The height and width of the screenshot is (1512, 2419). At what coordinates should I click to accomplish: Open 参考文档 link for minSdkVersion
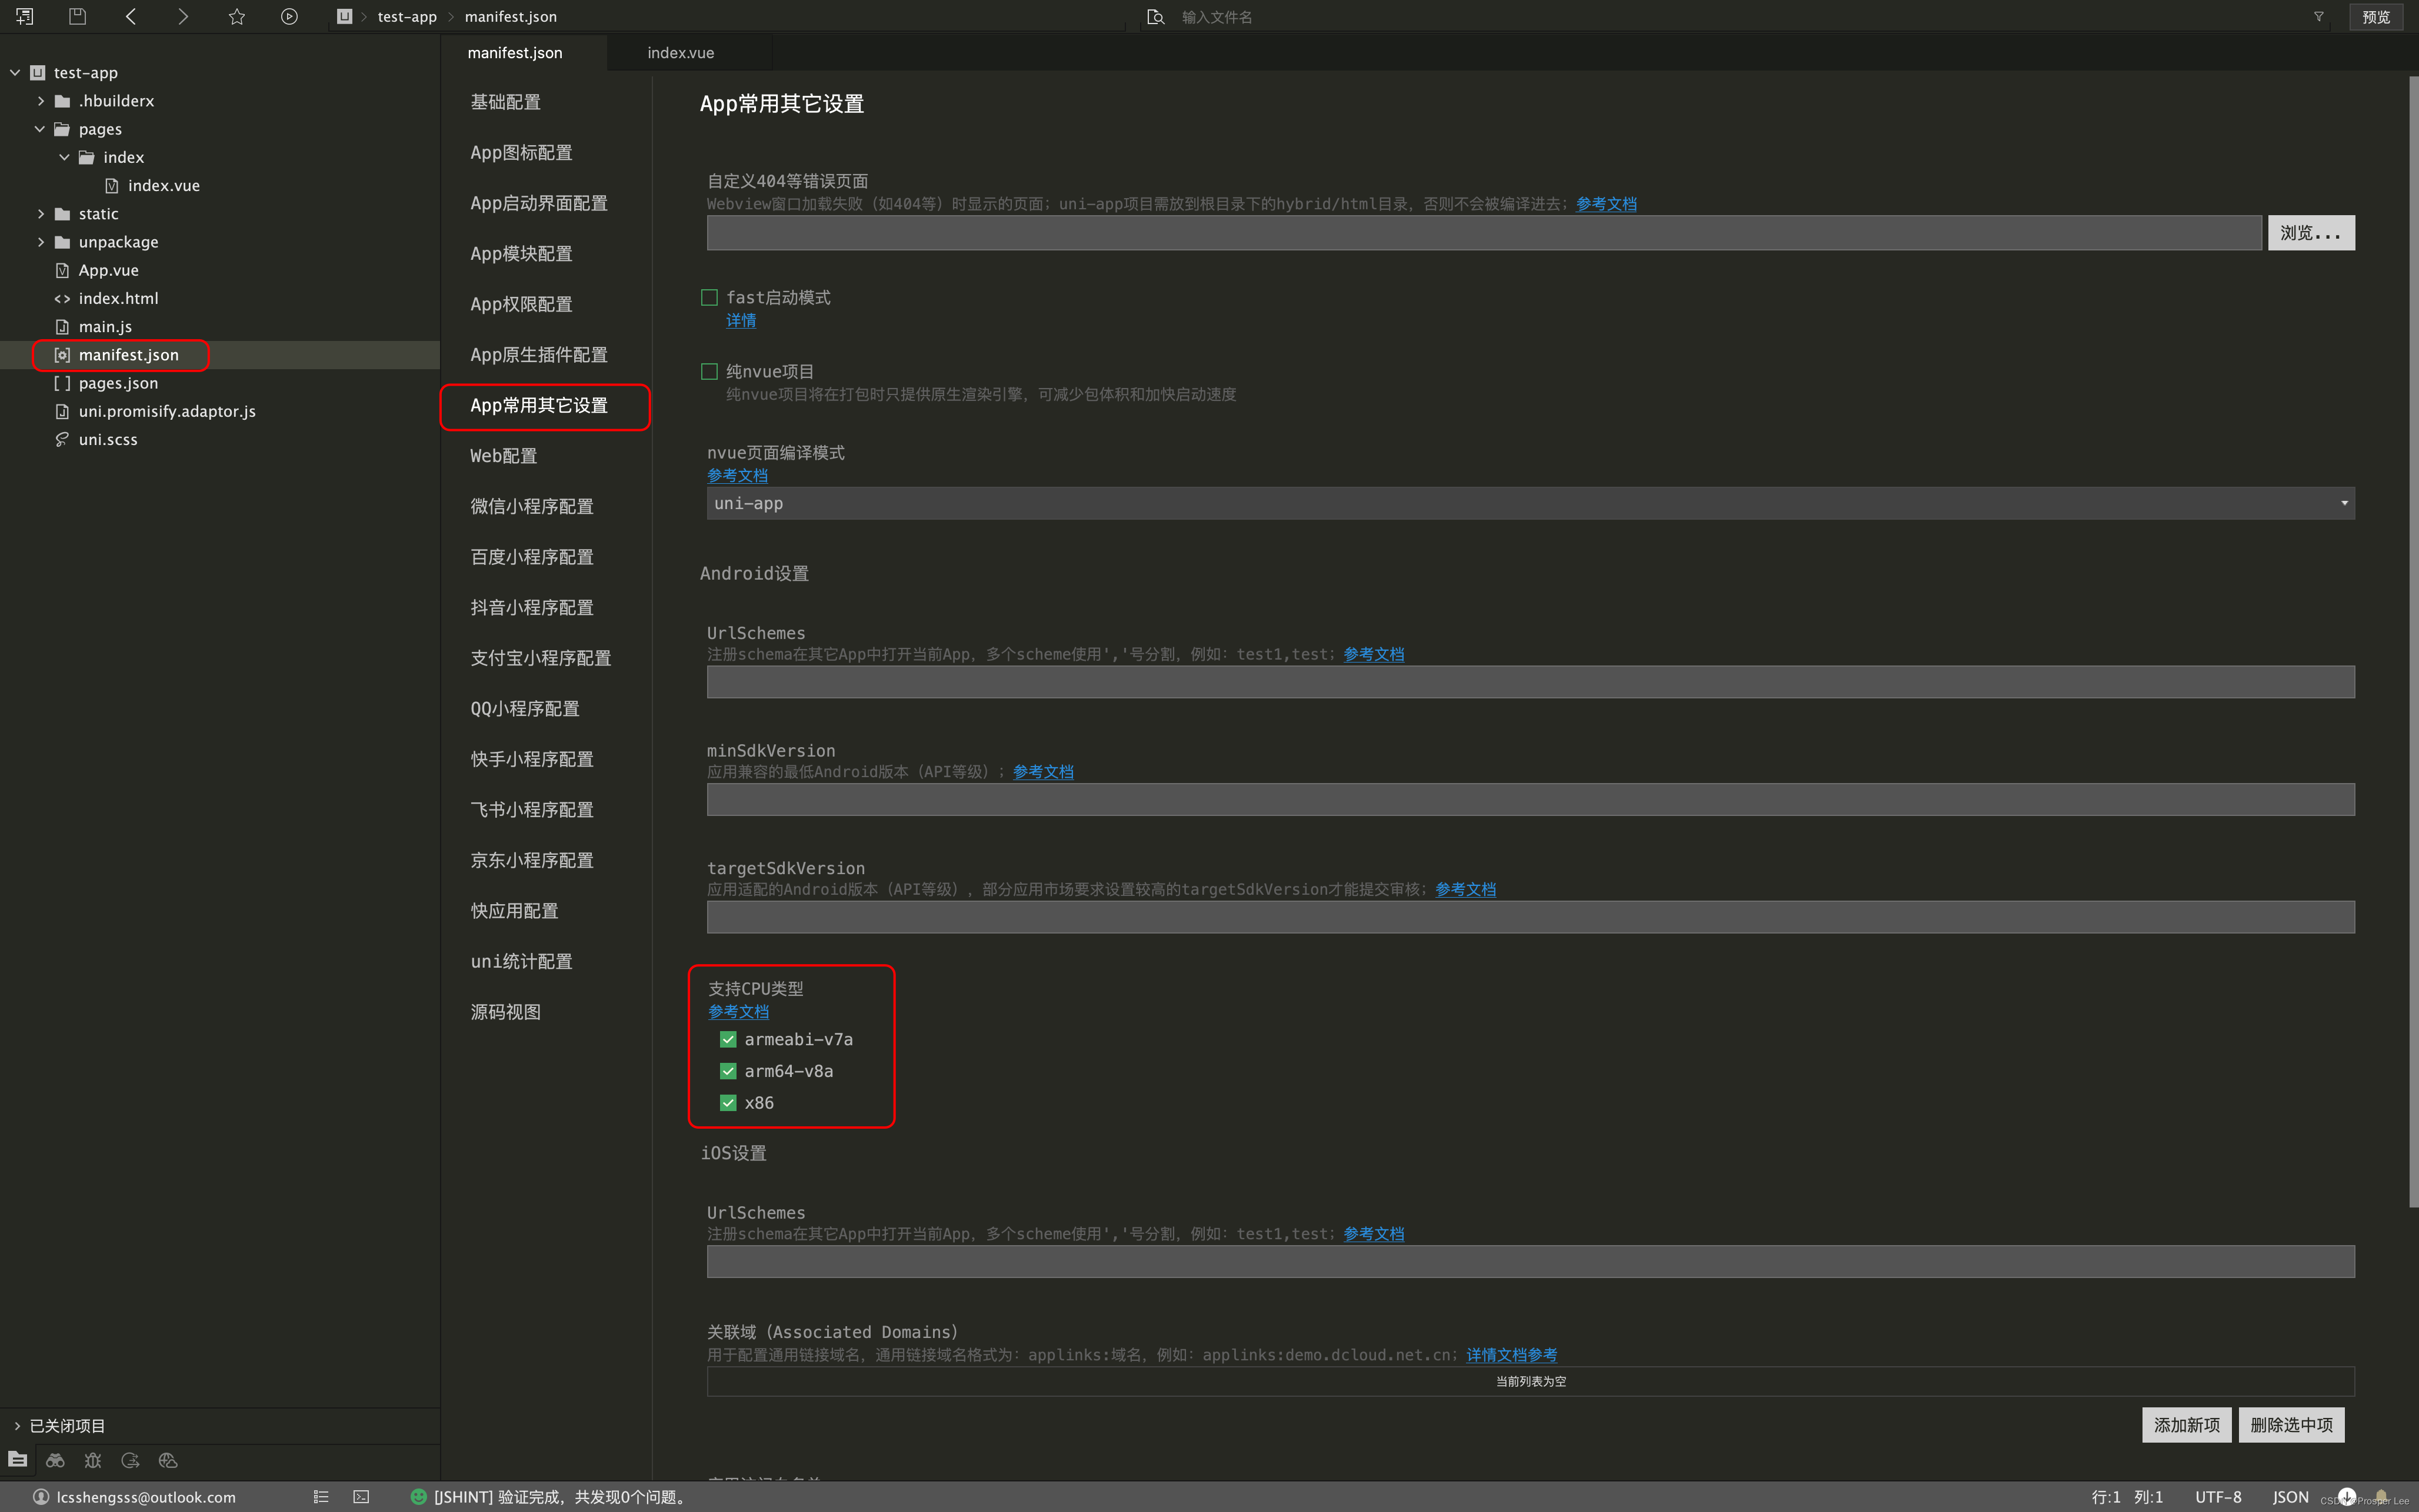pos(1042,772)
